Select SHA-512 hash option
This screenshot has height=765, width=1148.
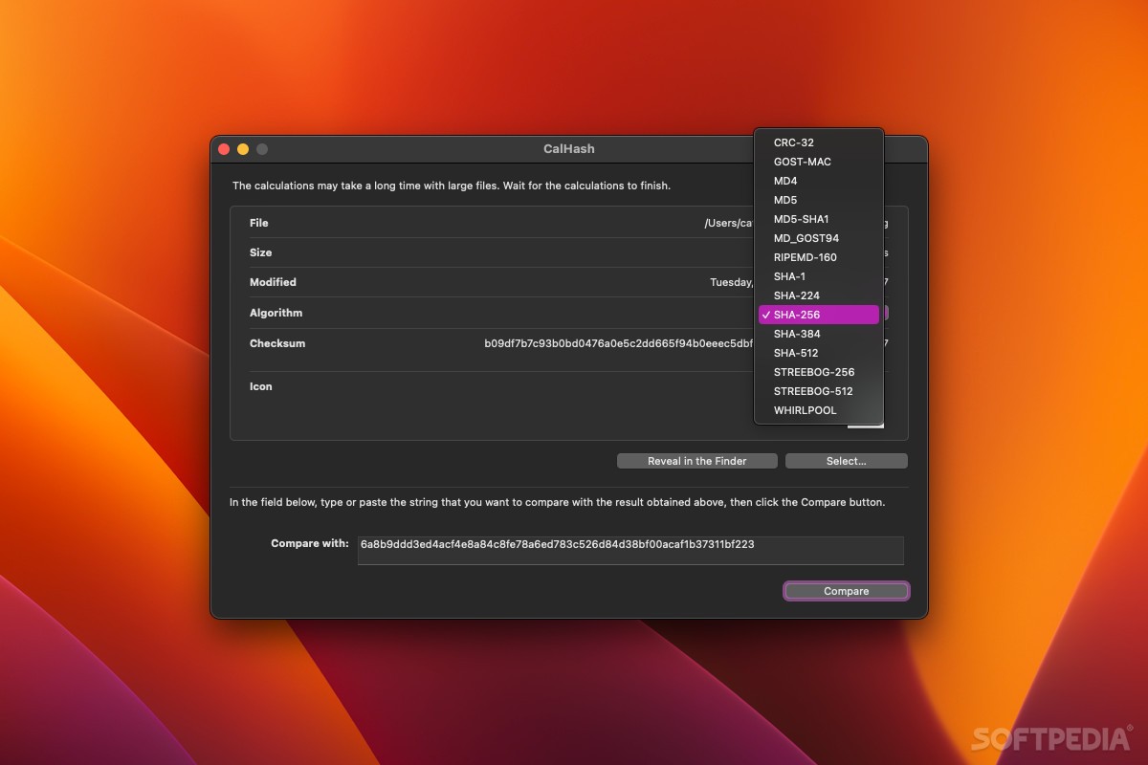tap(819, 353)
